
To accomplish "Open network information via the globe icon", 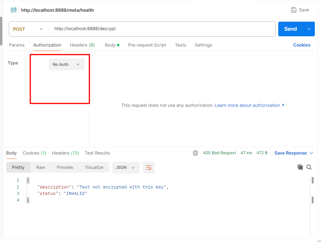I will coord(195,153).
